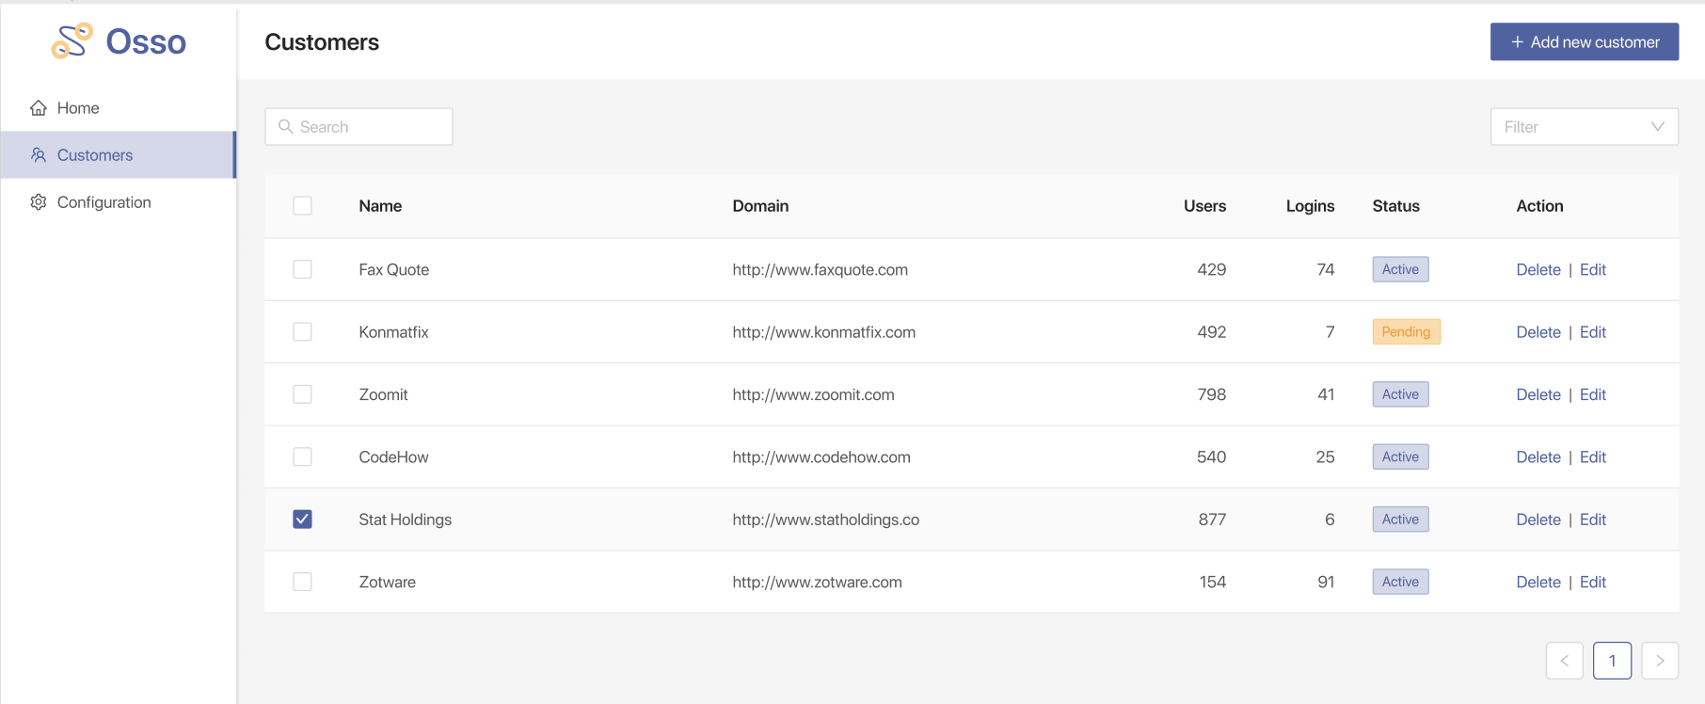Uncheck the Stat Holdings row checkbox
Image resolution: width=1705 pixels, height=704 pixels.
pyautogui.click(x=302, y=520)
